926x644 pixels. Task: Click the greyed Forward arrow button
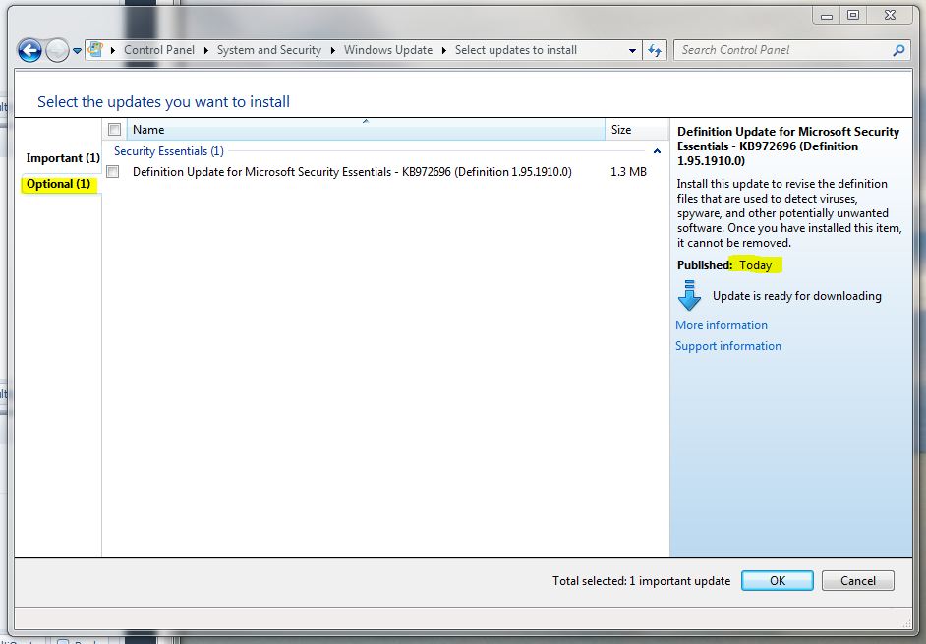click(57, 51)
